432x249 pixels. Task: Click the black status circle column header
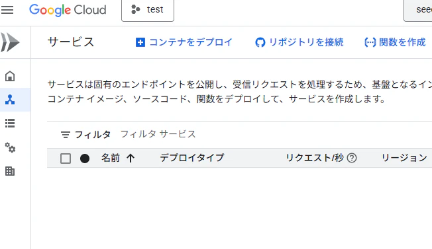click(85, 159)
